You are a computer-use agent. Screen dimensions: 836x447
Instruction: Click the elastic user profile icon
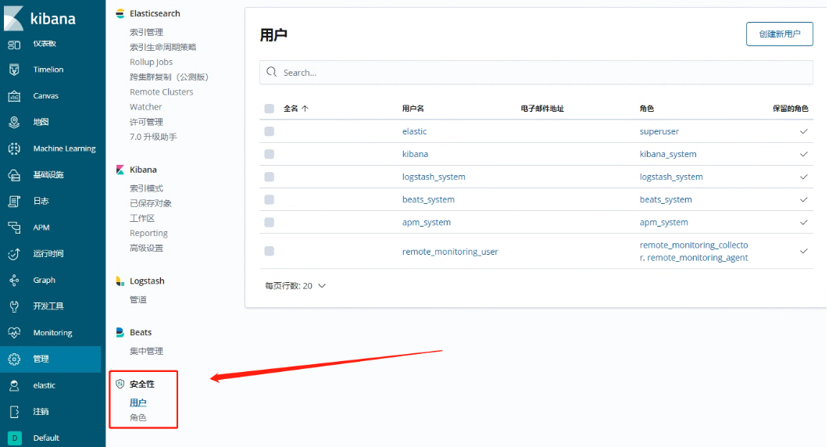point(14,385)
